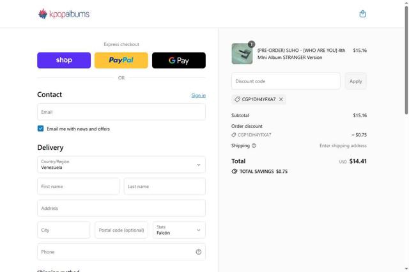Click the Email me with news and offers label
409x272 pixels.
(78, 129)
